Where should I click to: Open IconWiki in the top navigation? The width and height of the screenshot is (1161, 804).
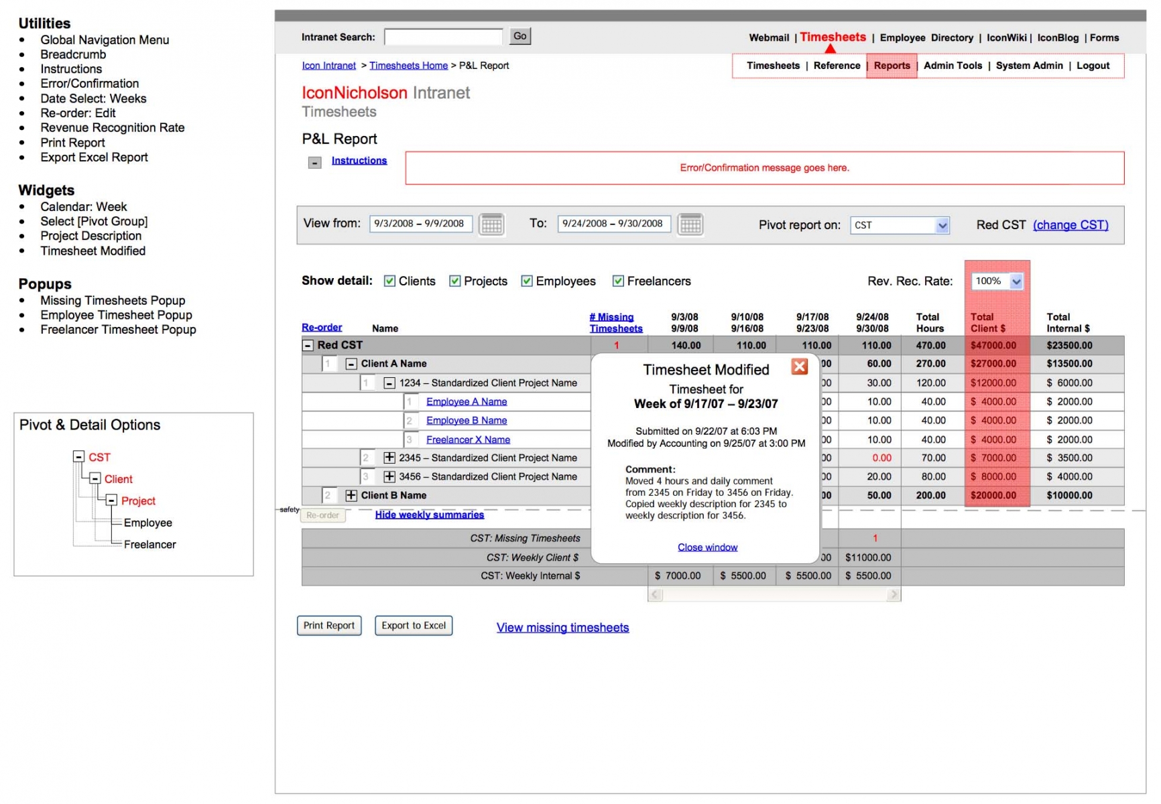point(1006,38)
